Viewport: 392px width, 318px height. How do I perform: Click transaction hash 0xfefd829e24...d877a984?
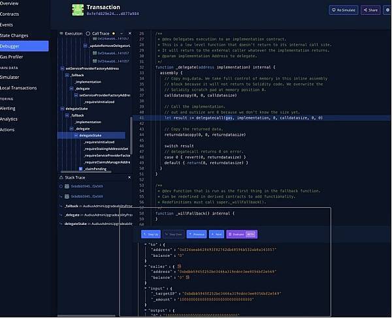pyautogui.click(x=112, y=14)
